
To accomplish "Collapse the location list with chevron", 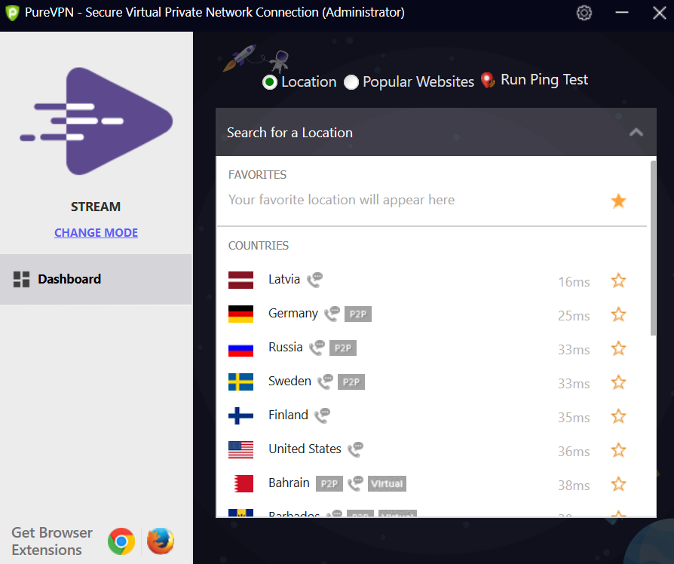I will click(636, 133).
